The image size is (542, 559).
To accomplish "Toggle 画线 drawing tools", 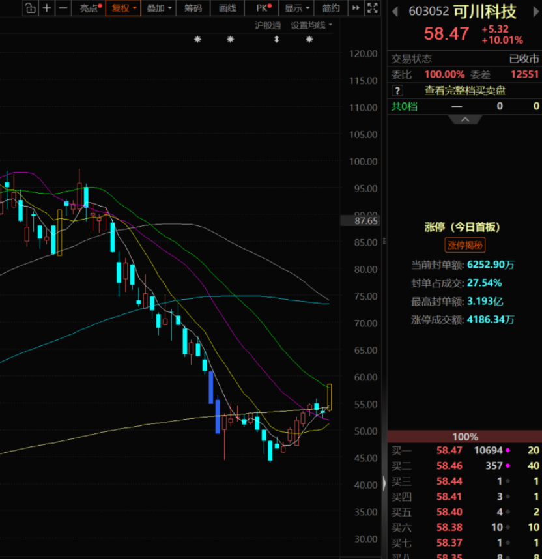I will point(227,8).
